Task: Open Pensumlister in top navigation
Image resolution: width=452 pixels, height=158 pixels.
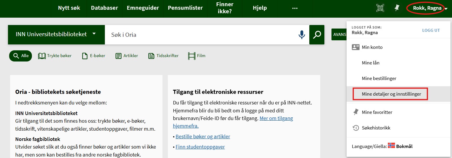Action: coord(185,8)
